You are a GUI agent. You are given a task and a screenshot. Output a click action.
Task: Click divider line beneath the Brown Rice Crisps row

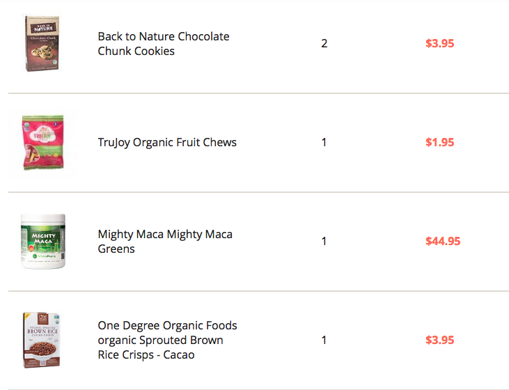(259, 389)
